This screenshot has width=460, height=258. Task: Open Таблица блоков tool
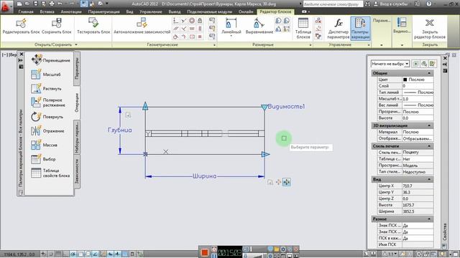point(303,28)
